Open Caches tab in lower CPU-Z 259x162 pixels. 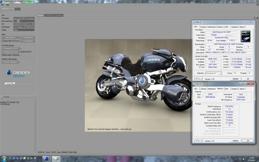coord(203,89)
